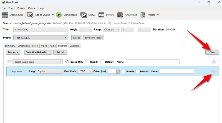This screenshot has height=123, width=222.
Task: Enable Burn In for Foreign Audio Scan
Action: point(87,61)
